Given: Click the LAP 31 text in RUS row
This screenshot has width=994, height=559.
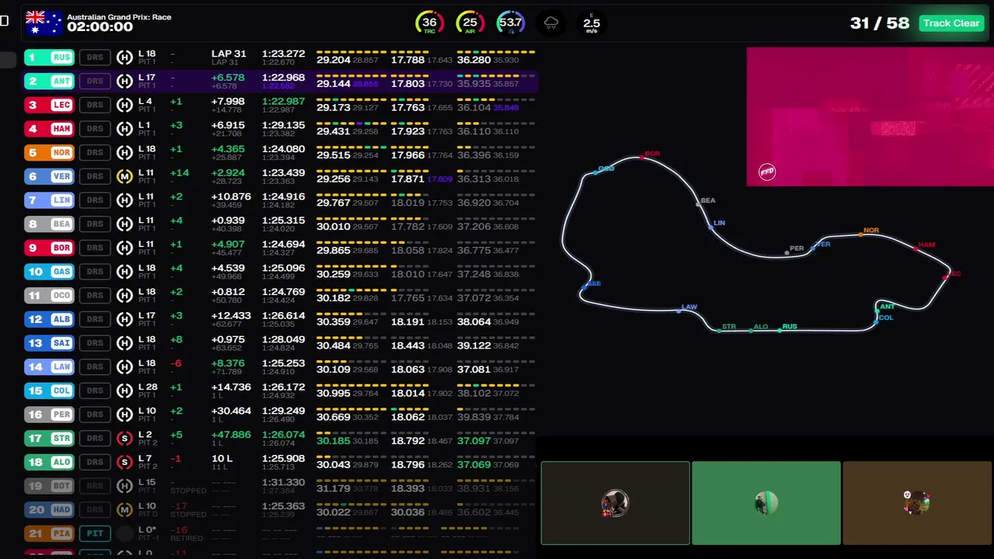Looking at the screenshot, I should pos(228,54).
